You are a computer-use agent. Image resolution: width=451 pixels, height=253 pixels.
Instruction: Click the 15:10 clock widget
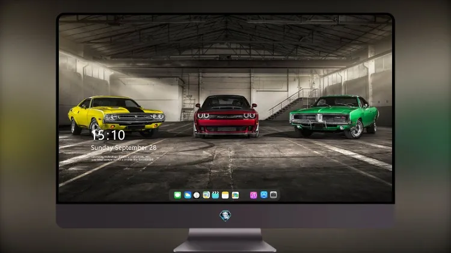coord(108,135)
